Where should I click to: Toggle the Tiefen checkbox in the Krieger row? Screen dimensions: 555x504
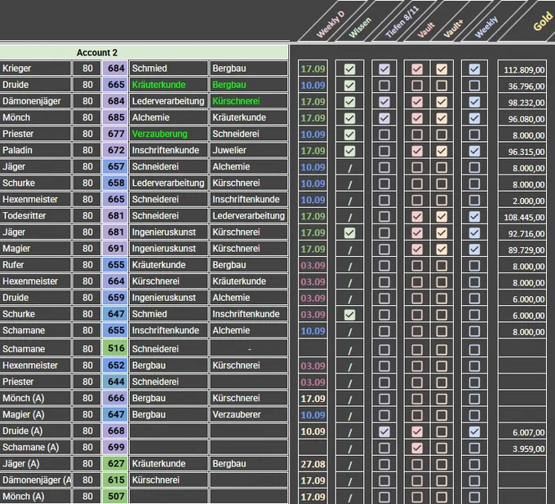[x=384, y=69]
